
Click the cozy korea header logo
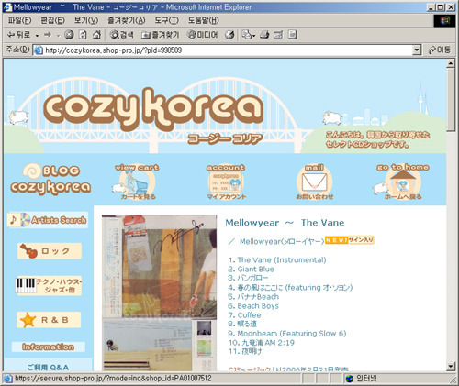tap(153, 108)
